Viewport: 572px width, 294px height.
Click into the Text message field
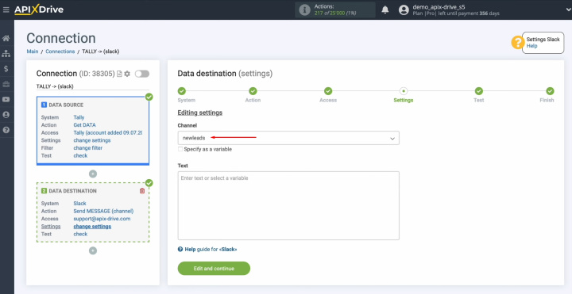click(x=288, y=205)
